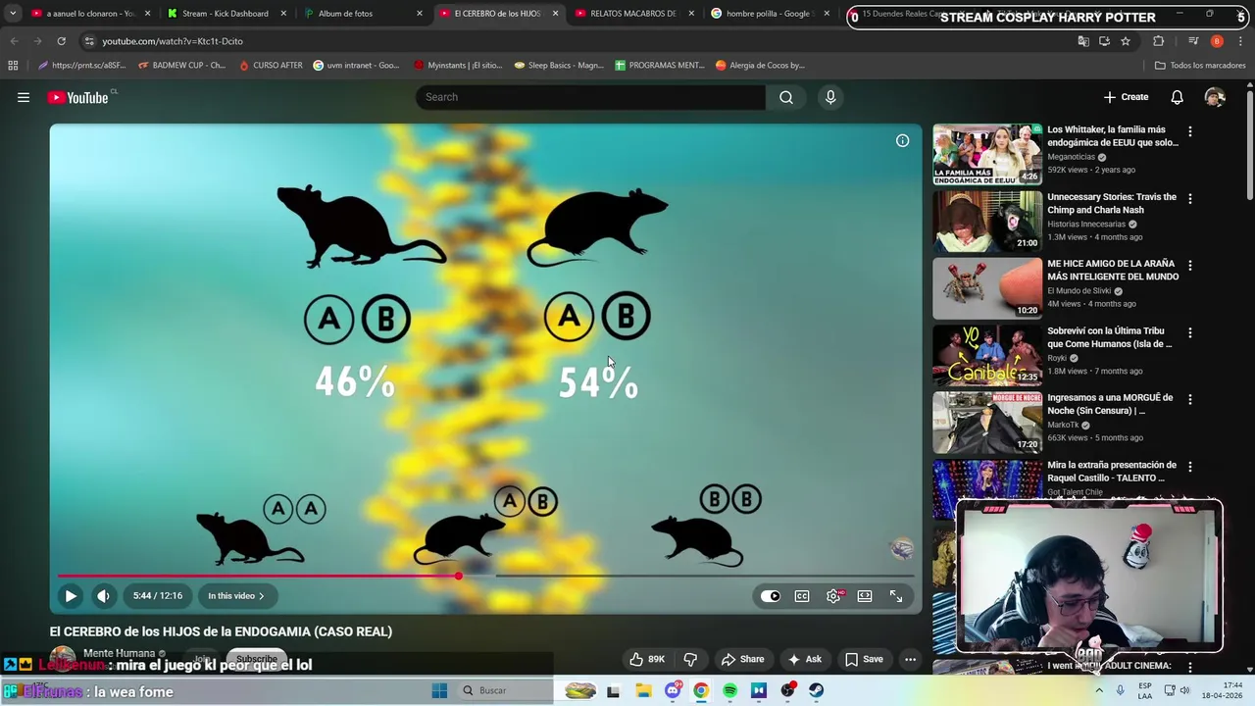The image size is (1255, 706).
Task: Open player settings gear
Action: pyautogui.click(x=833, y=596)
